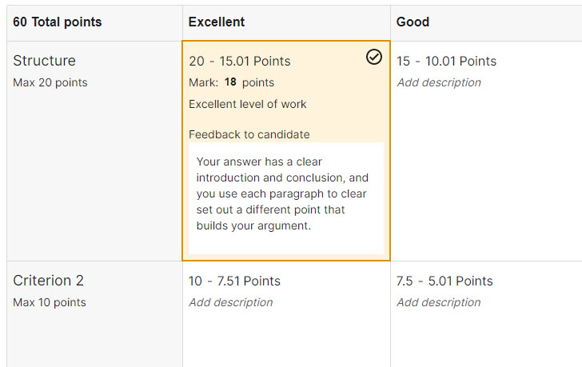Choose the 15 - 10.01 Points level
Image resolution: width=582 pixels, height=367 pixels.
click(446, 62)
